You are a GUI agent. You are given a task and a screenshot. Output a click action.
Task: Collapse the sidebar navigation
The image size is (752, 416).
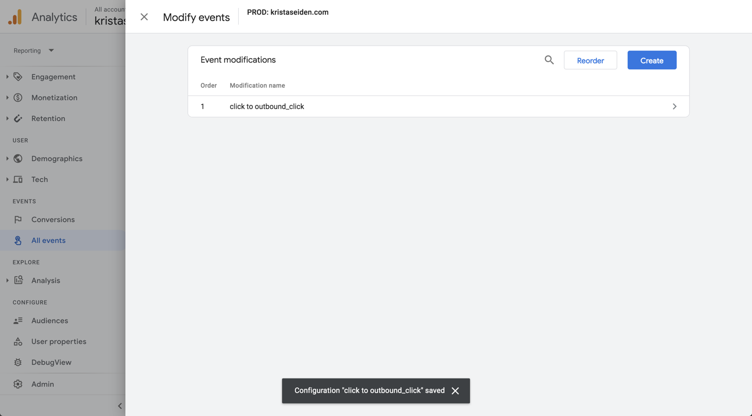120,406
